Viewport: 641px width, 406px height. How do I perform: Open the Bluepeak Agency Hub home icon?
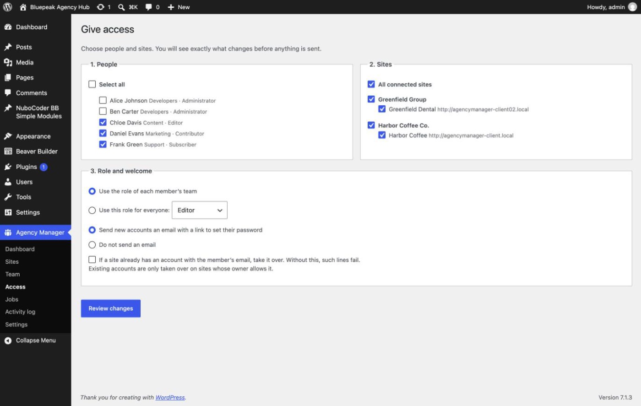coord(23,7)
